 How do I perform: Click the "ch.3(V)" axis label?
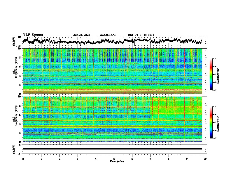pyautogui.click(x=14, y=149)
